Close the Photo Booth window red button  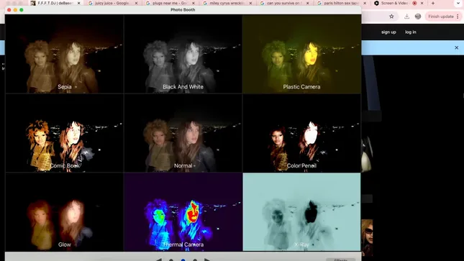pyautogui.click(x=9, y=10)
